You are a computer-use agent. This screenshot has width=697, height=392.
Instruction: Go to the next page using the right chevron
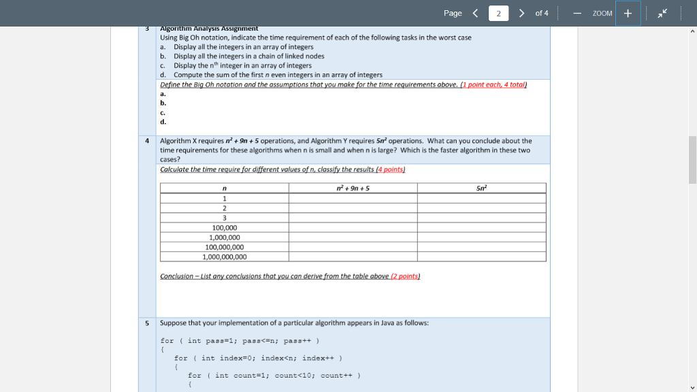click(521, 12)
